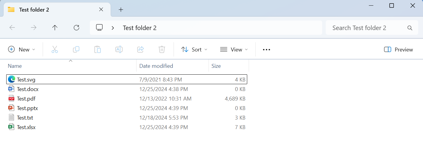The image size is (423, 149).
Task: Click the Paste clipboard icon
Action: click(98, 50)
